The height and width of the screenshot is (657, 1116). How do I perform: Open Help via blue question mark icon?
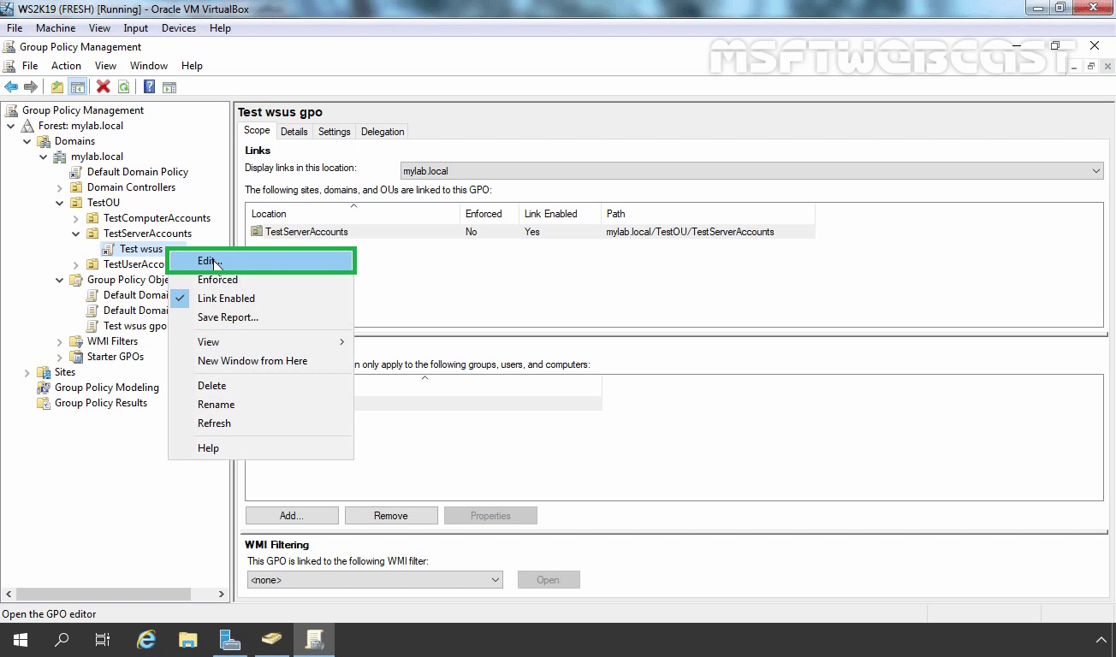point(149,86)
